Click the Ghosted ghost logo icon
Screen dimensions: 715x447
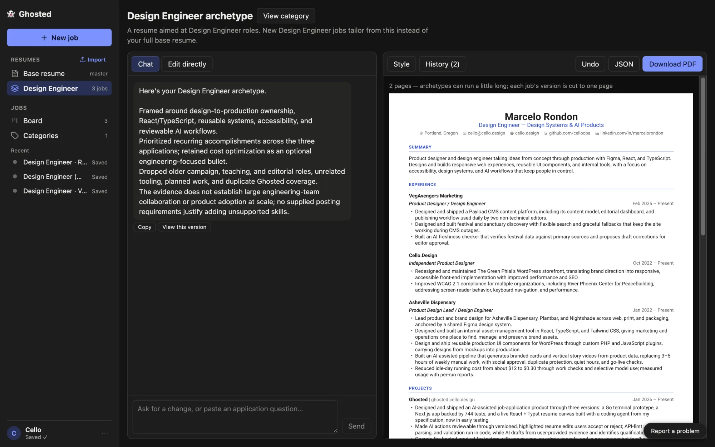click(11, 14)
